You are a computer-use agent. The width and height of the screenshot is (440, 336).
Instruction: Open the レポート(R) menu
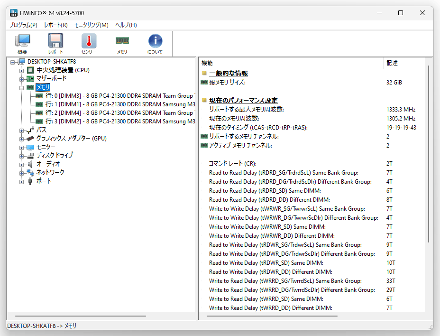(56, 25)
